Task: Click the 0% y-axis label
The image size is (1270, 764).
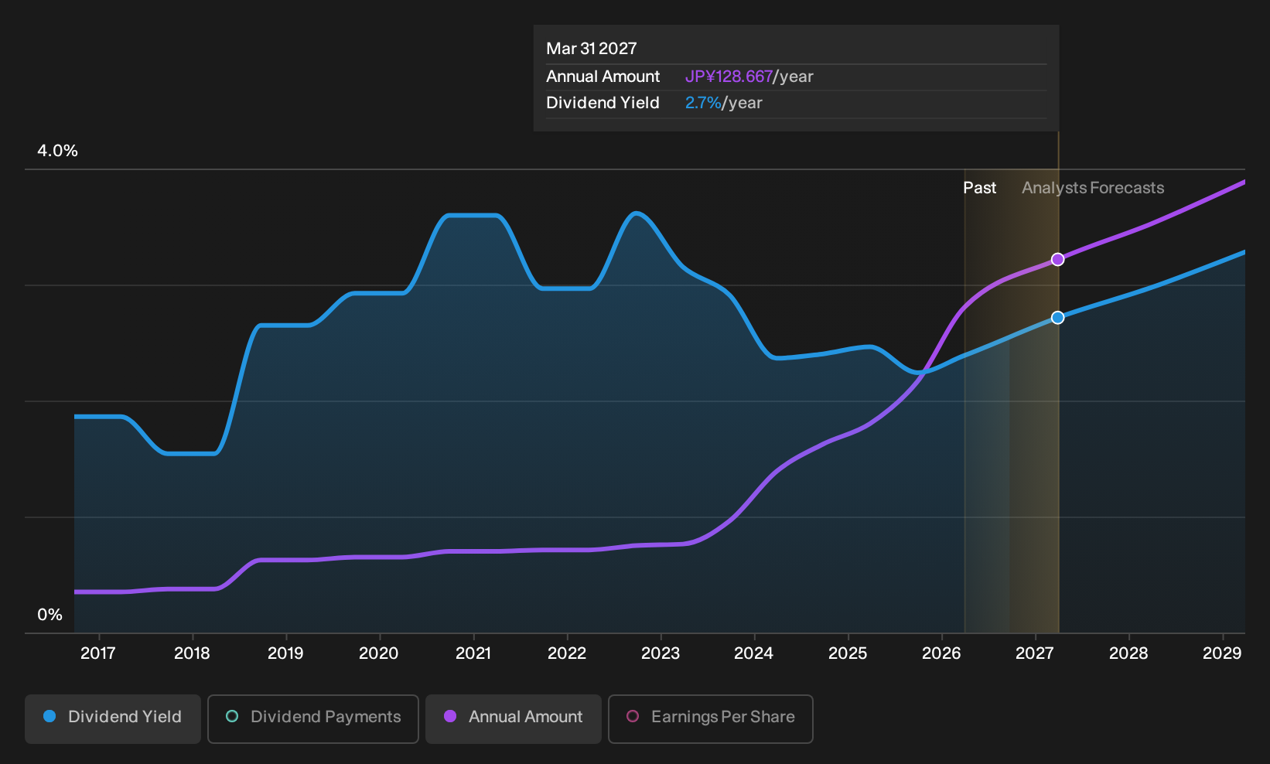Action: [x=50, y=615]
